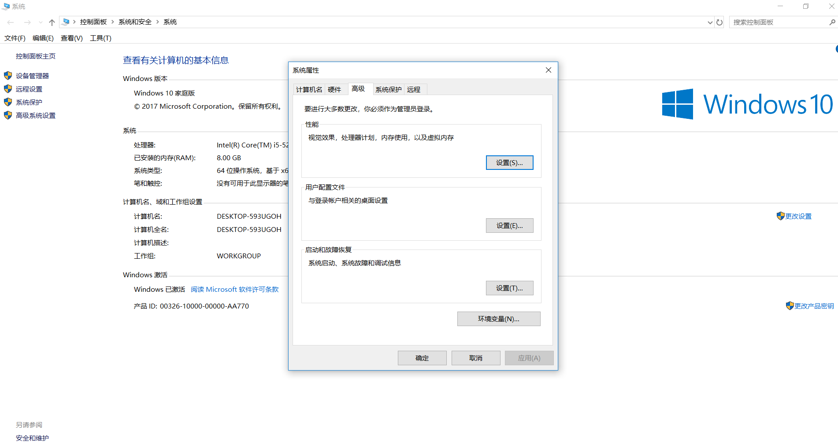Click the search magnifier icon
The height and width of the screenshot is (448, 838).
[832, 22]
